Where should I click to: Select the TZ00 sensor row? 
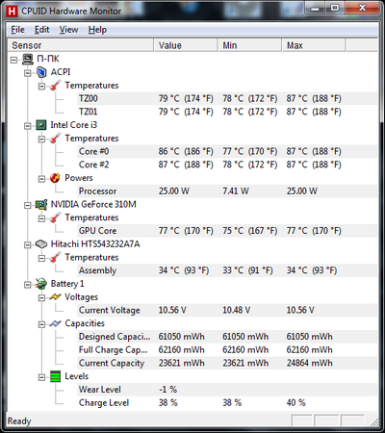click(x=227, y=98)
